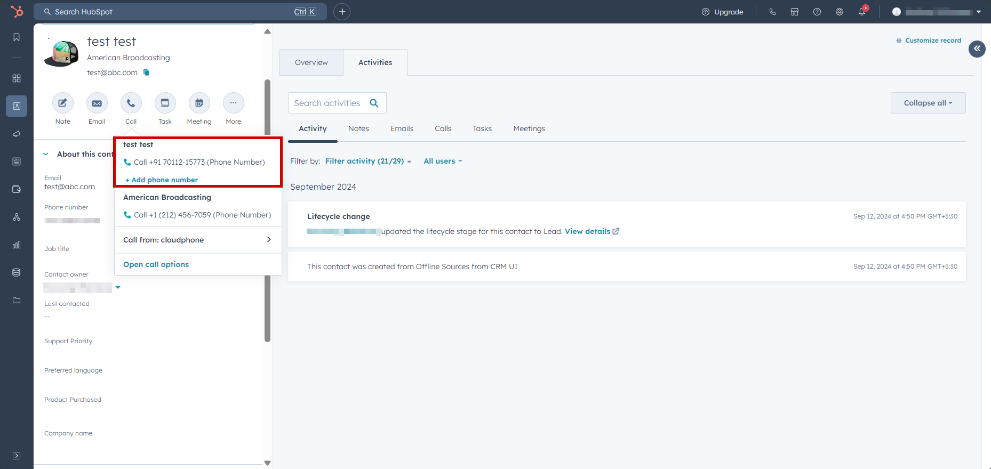The width and height of the screenshot is (991, 469).
Task: Click the Email property value test@abc.com
Action: pos(70,187)
